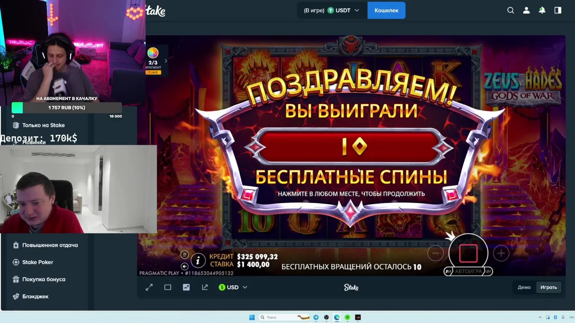Open Покупка бонуса sidebar item
Screen dimensions: 575x323
pyautogui.click(x=44, y=279)
